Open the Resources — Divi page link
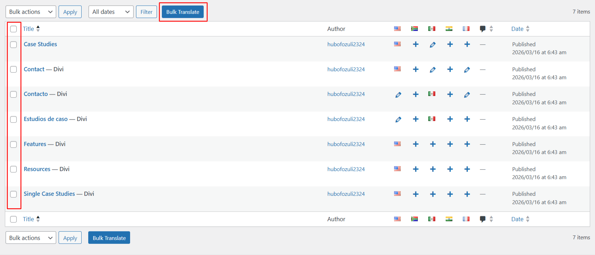 [37, 169]
